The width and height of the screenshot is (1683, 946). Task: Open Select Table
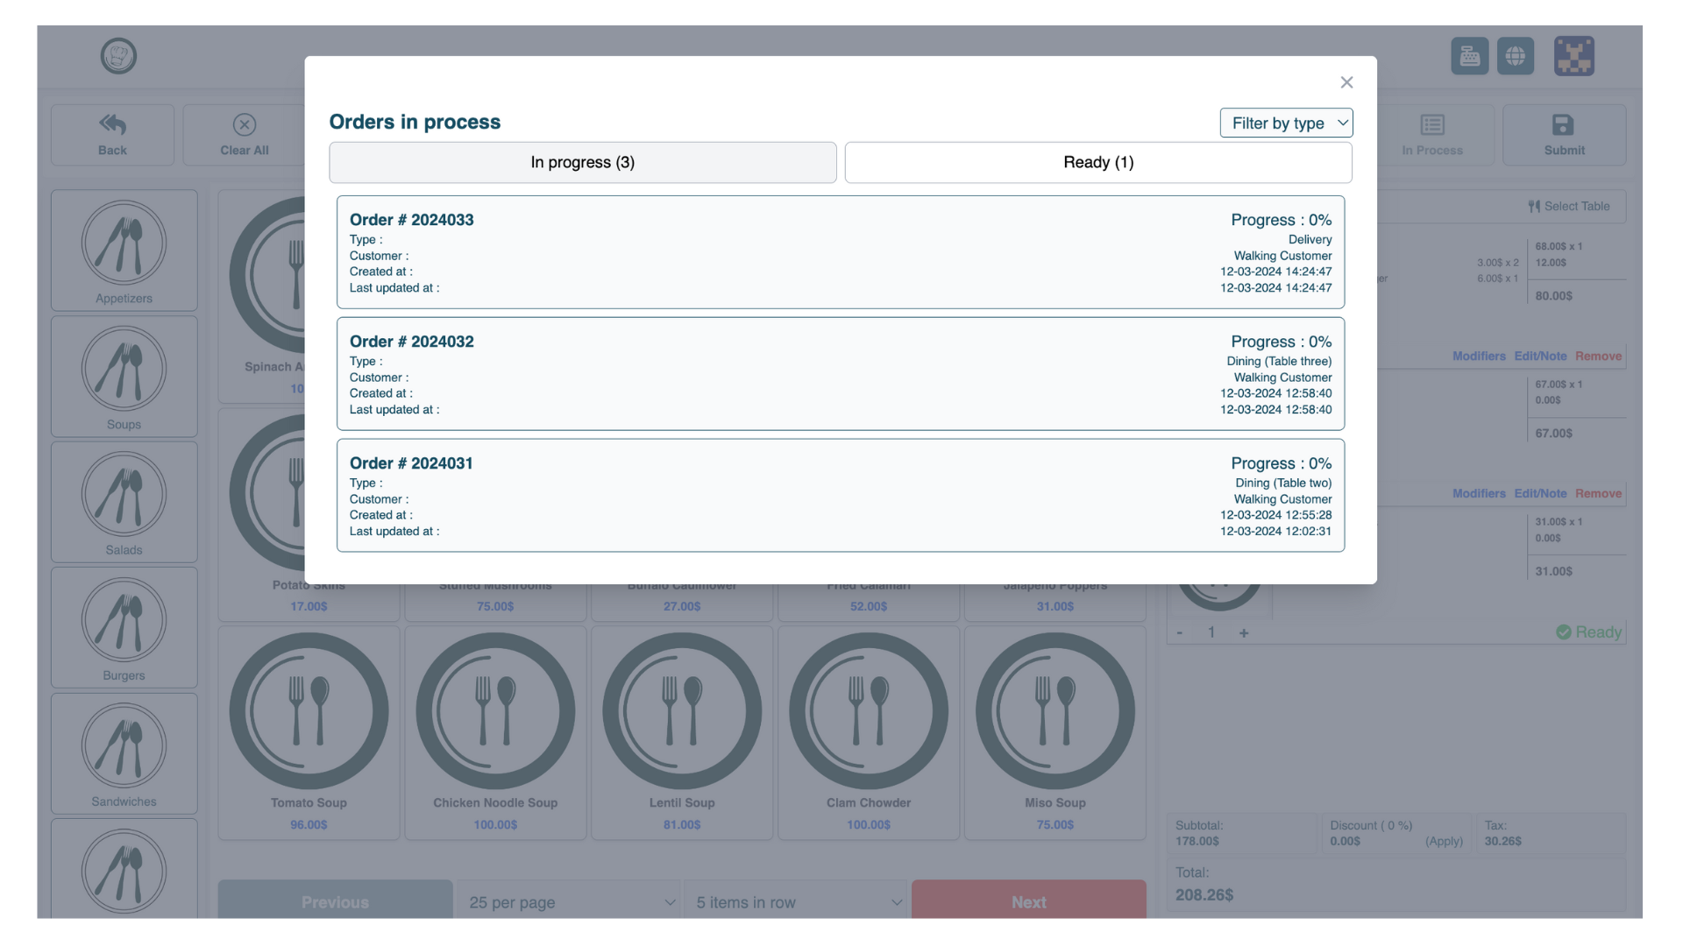(1570, 206)
